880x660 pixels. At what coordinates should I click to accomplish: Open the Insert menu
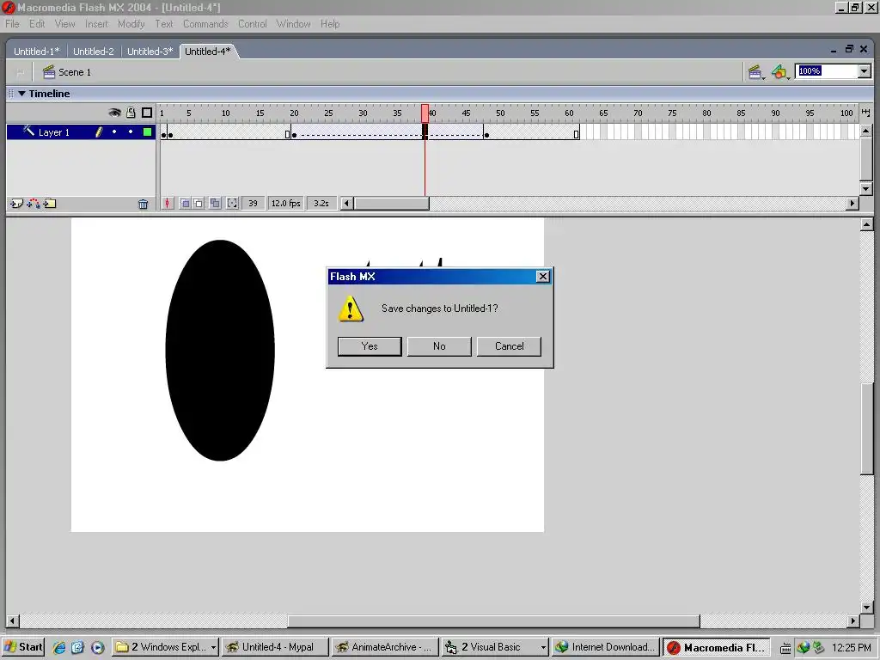tap(96, 24)
